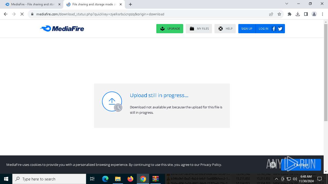Open the HELP button
The width and height of the screenshot is (328, 184).
point(225,29)
